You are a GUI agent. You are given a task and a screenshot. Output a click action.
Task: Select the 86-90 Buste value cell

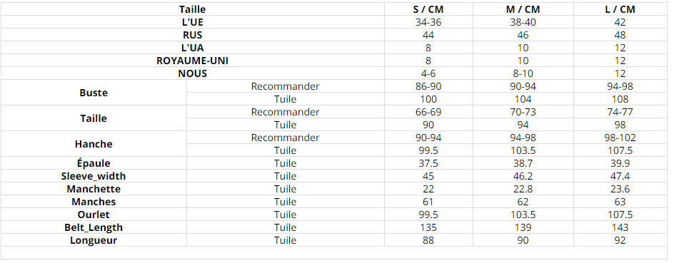tap(428, 87)
